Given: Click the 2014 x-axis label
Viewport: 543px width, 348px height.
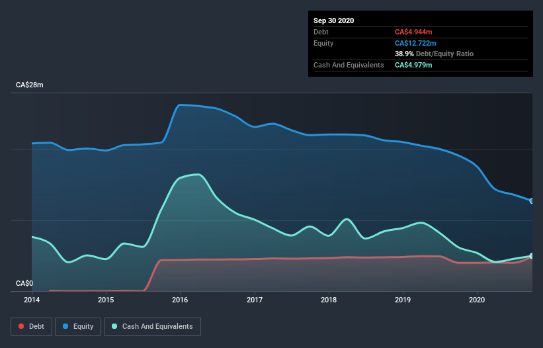Looking at the screenshot, I should coord(32,300).
